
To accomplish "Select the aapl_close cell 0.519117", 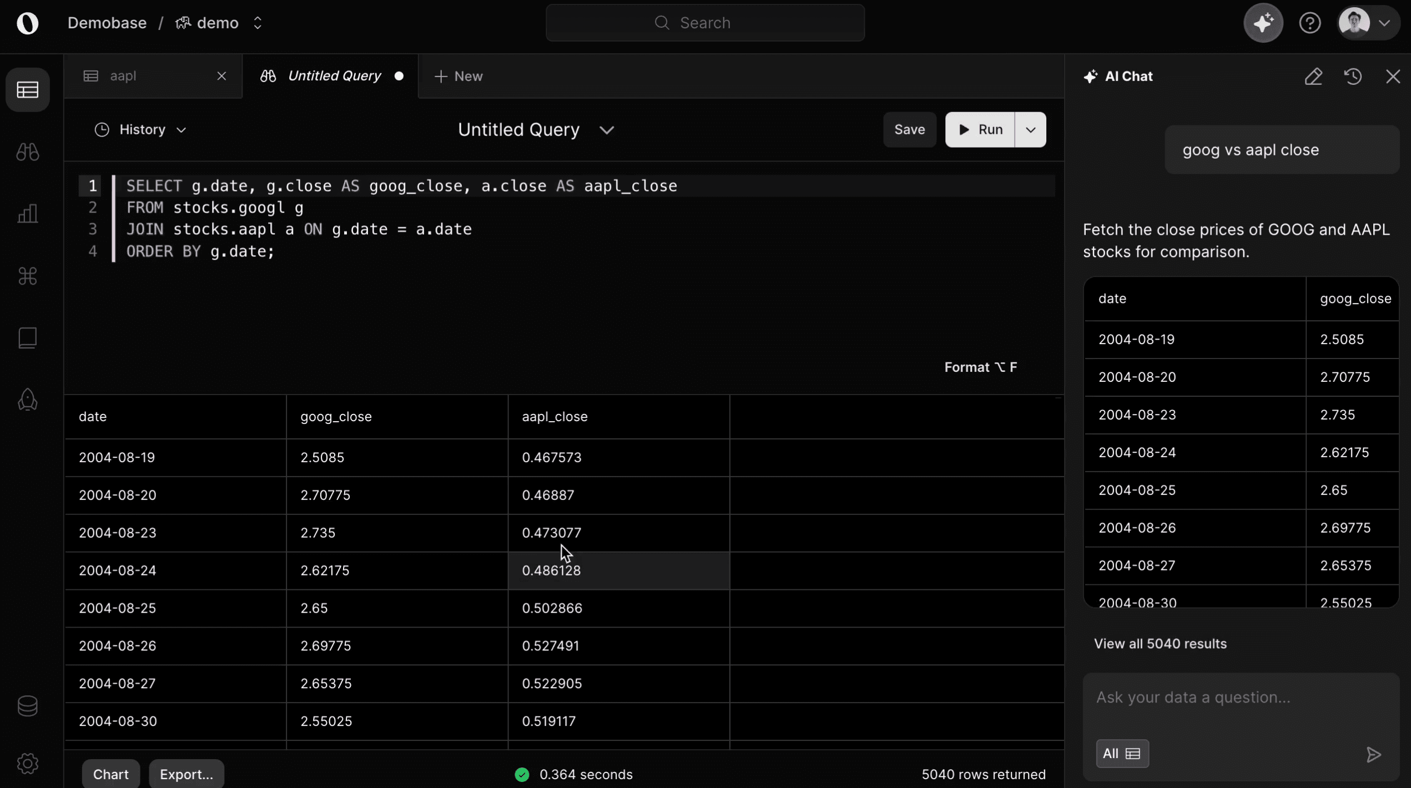I will pyautogui.click(x=618, y=721).
